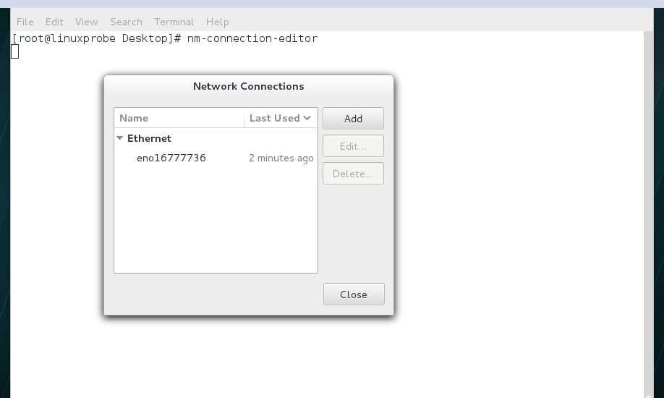Open the terminal's Edit menu
Screen dimensions: 664x398
click(54, 22)
